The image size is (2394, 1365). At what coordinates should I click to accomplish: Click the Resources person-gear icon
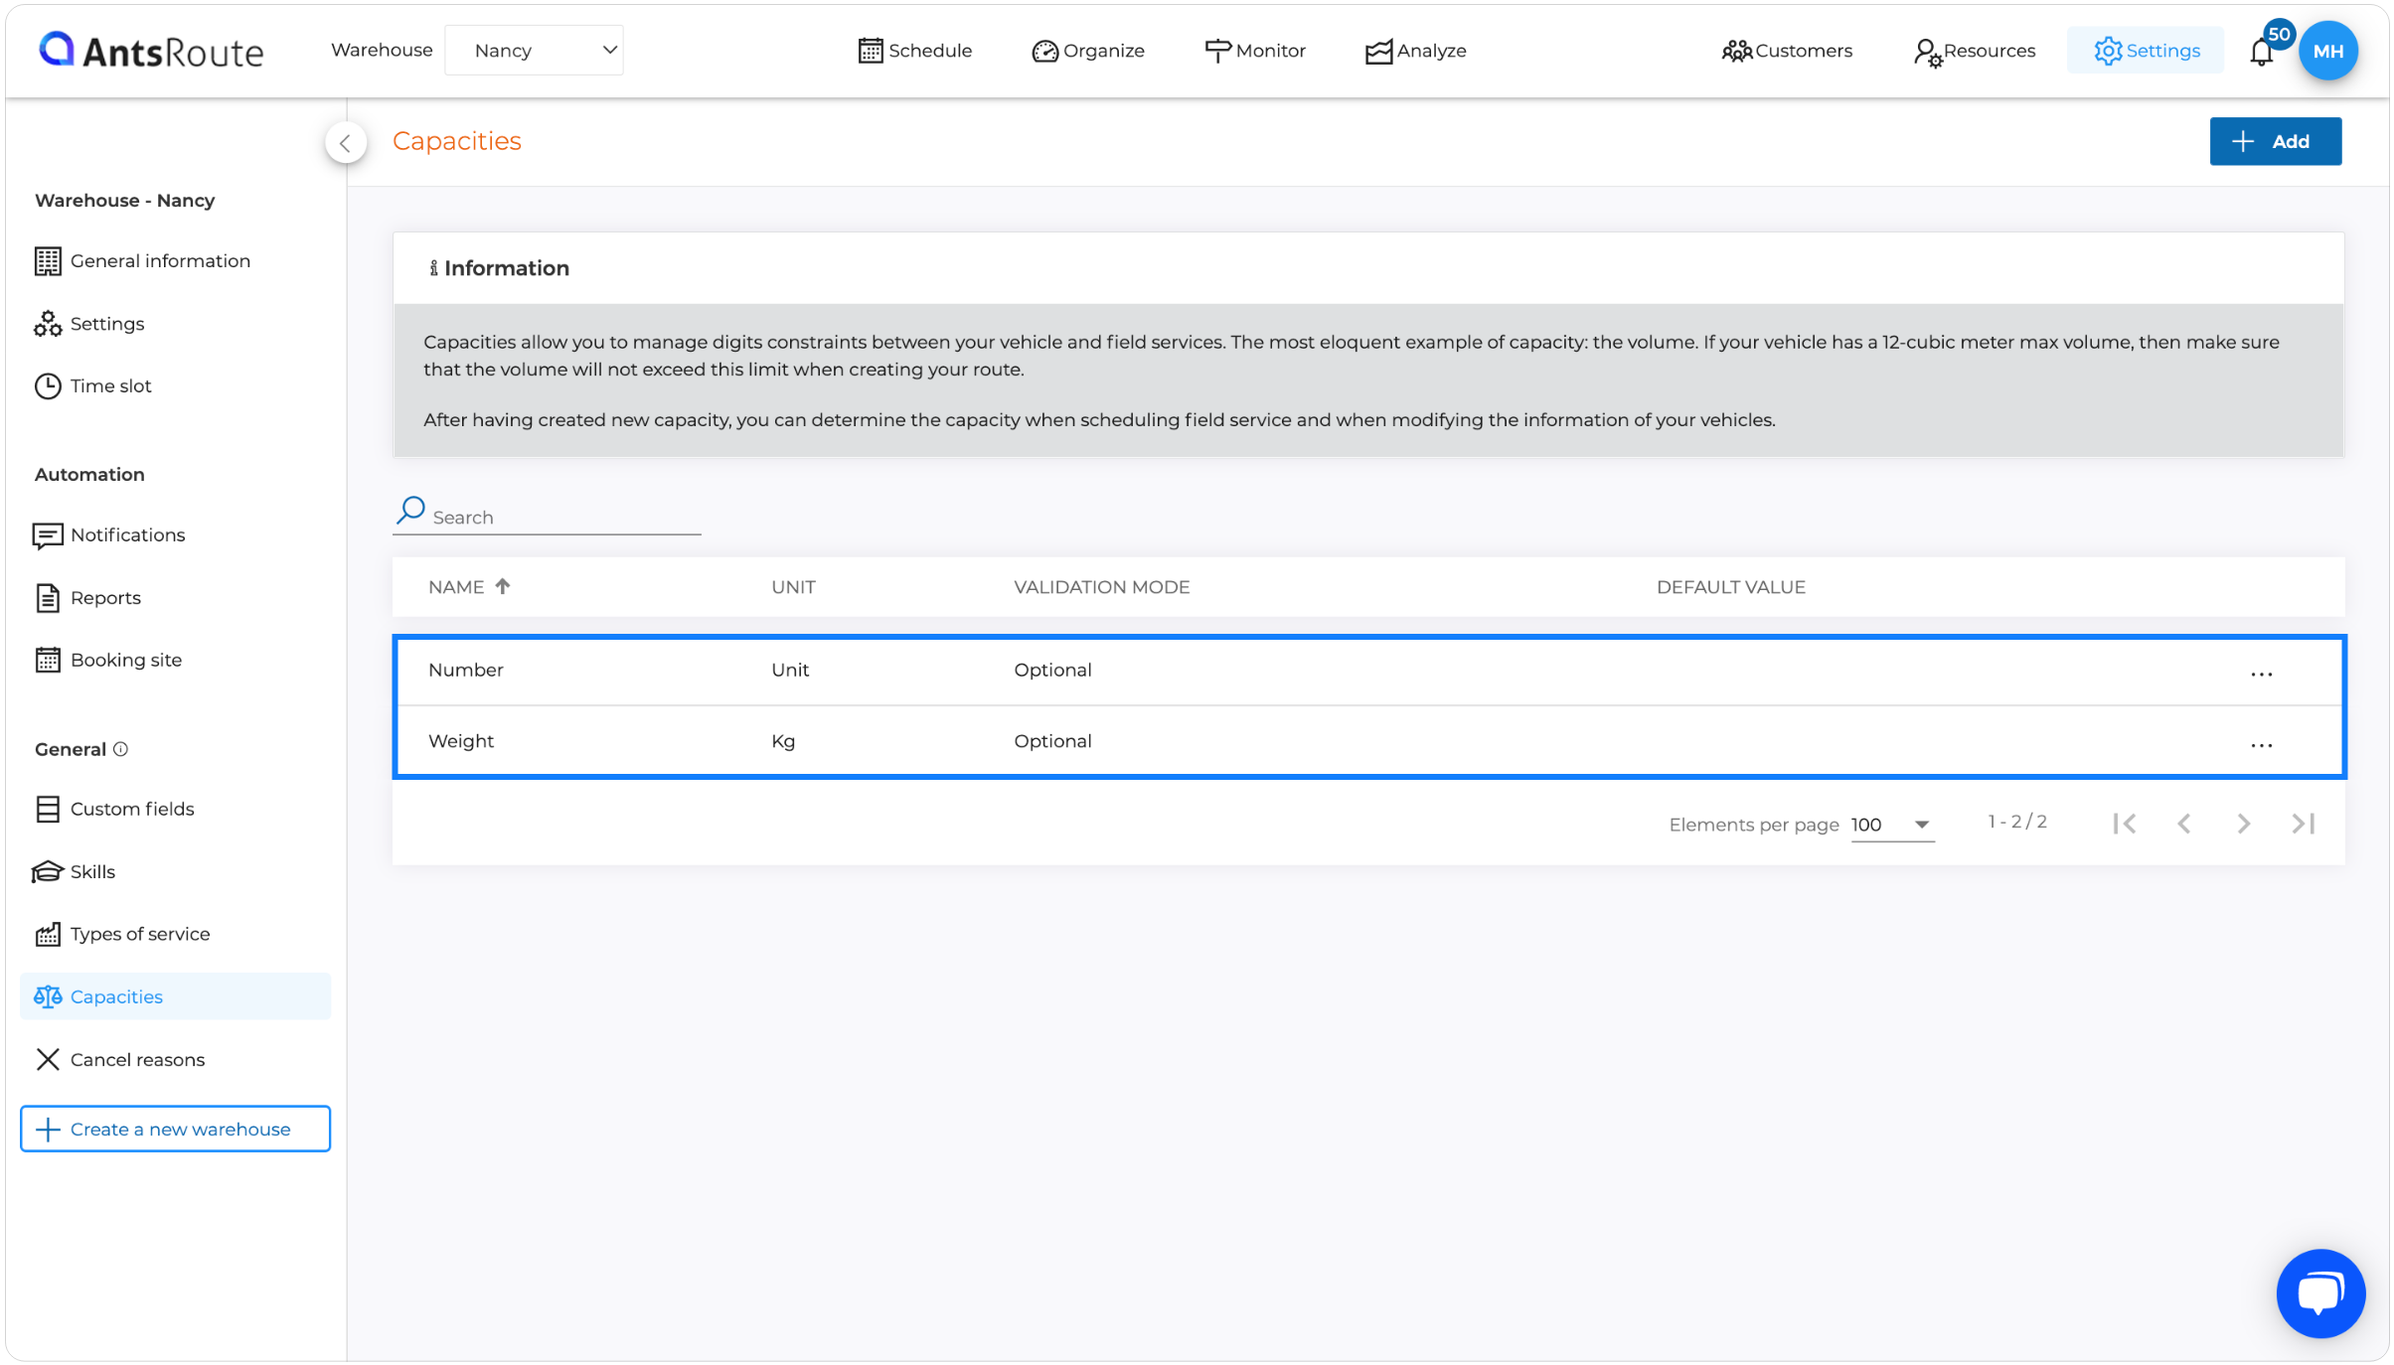pos(1928,53)
